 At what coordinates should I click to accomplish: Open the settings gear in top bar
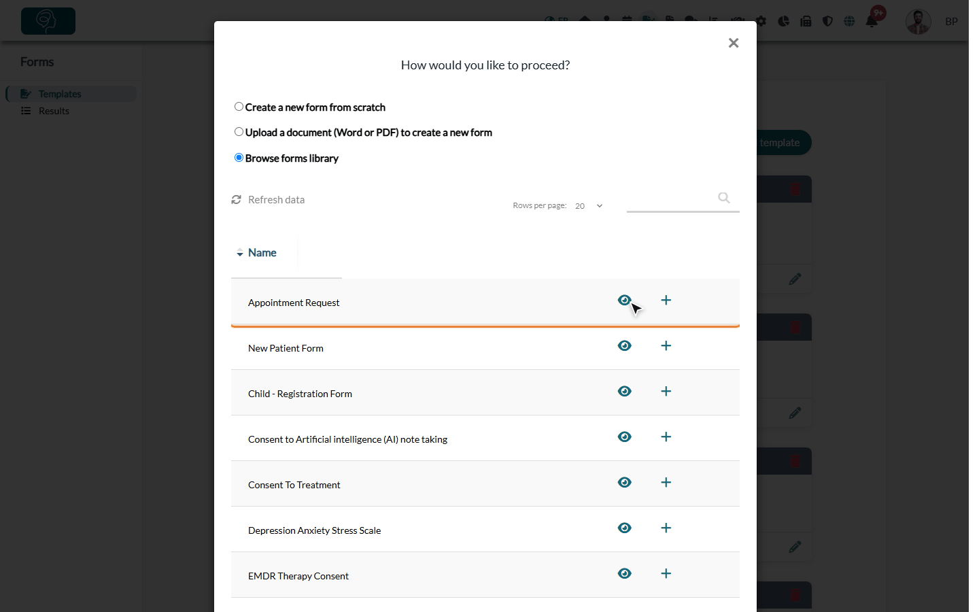[761, 21]
